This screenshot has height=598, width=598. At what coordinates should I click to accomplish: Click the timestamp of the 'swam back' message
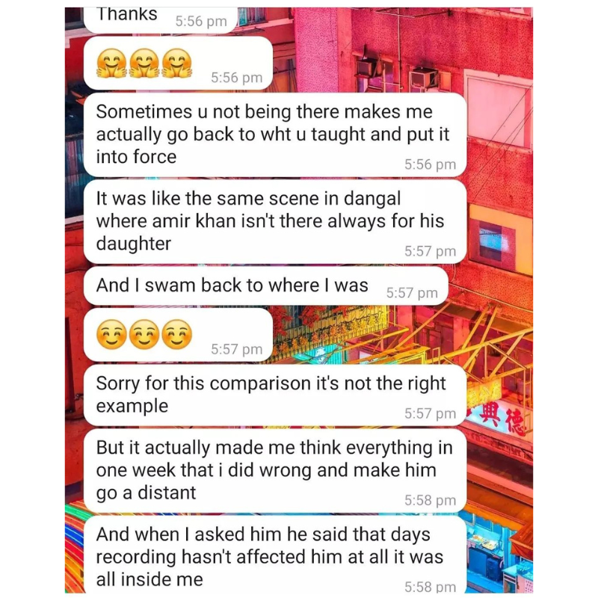412,293
